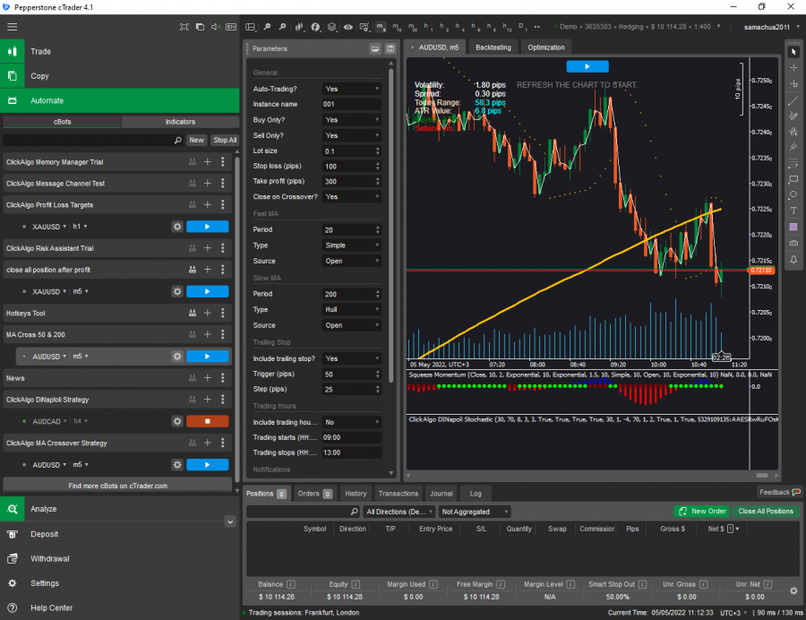Select the rectangle shape tool
The image size is (806, 620).
click(x=793, y=179)
